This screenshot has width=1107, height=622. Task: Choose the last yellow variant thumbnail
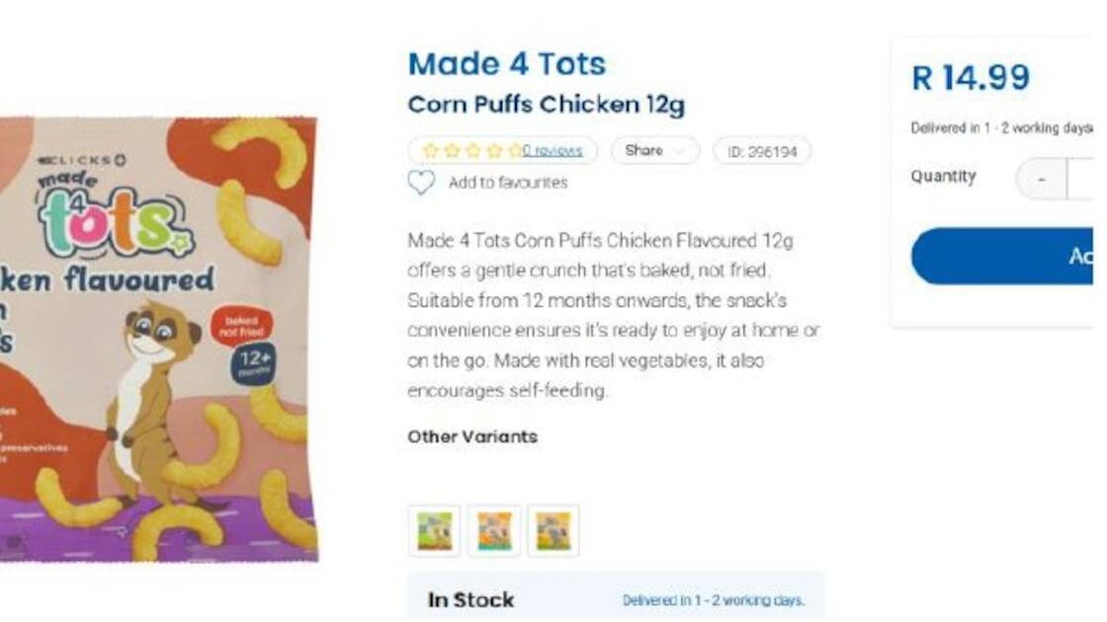point(553,531)
